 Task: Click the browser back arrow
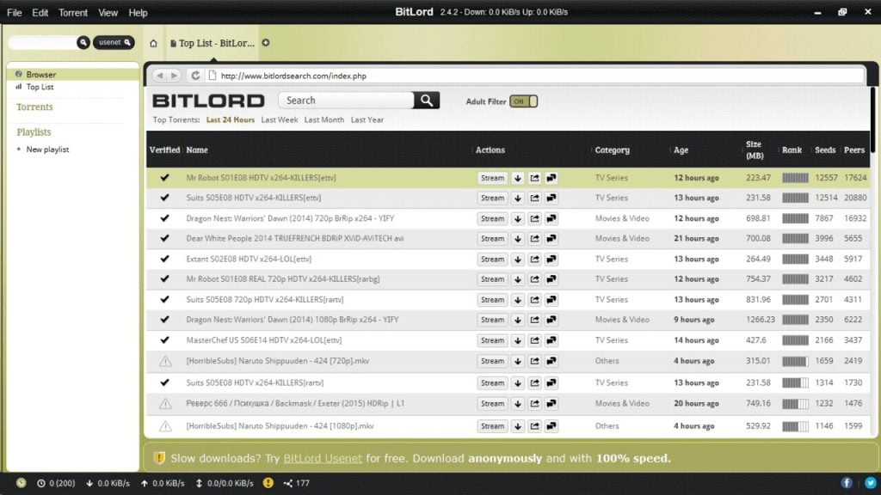[159, 76]
